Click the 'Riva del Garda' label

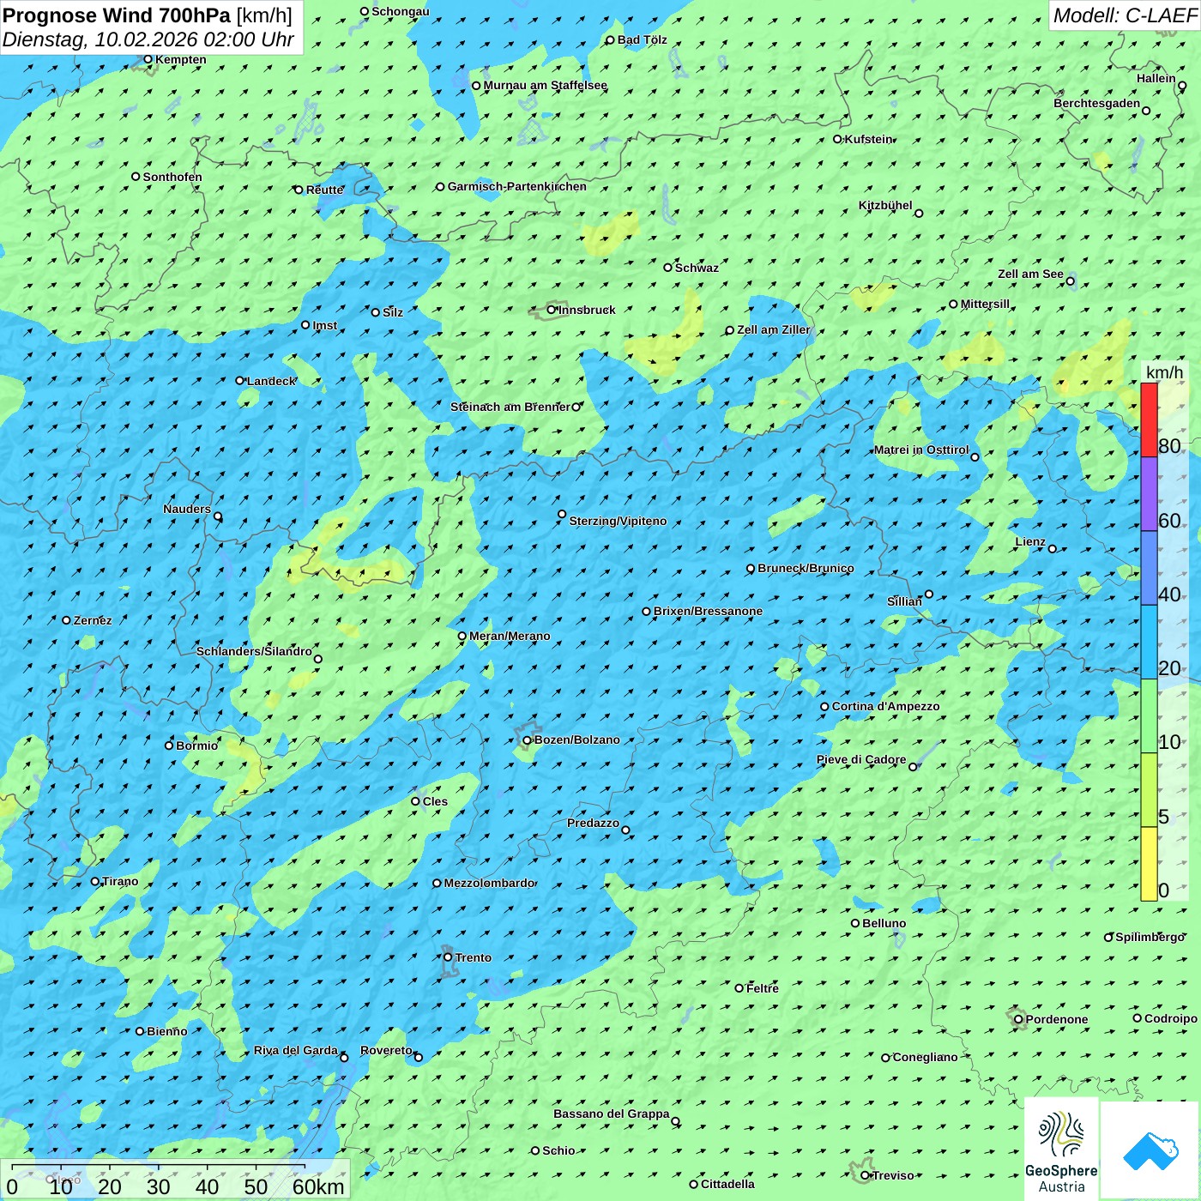(296, 1050)
